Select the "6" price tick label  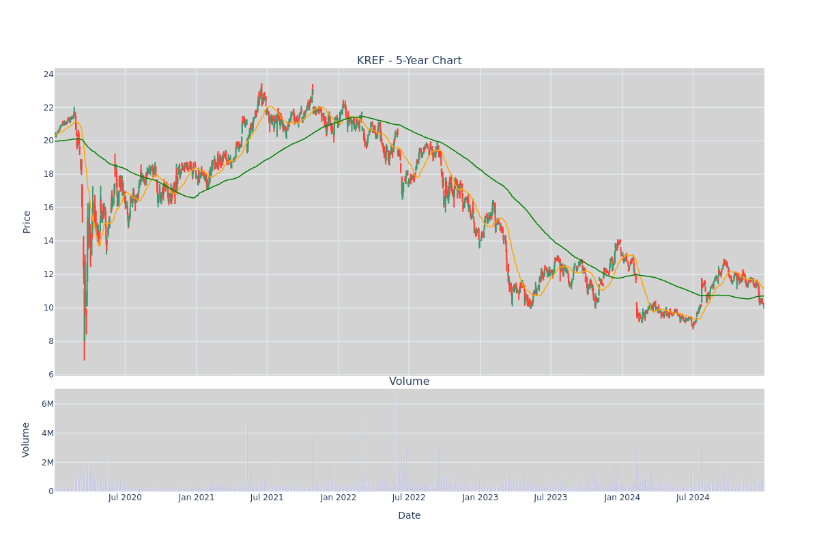[x=51, y=375]
